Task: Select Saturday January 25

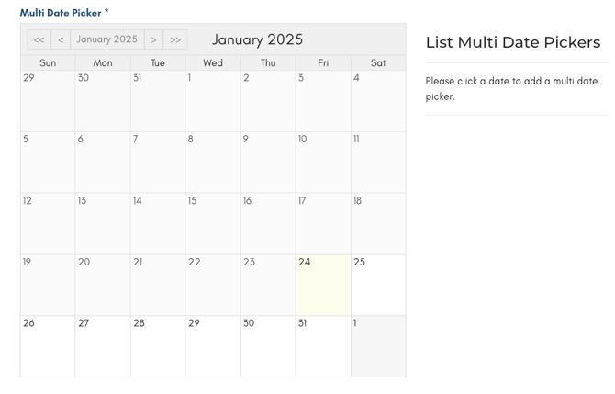Action: coord(378,286)
